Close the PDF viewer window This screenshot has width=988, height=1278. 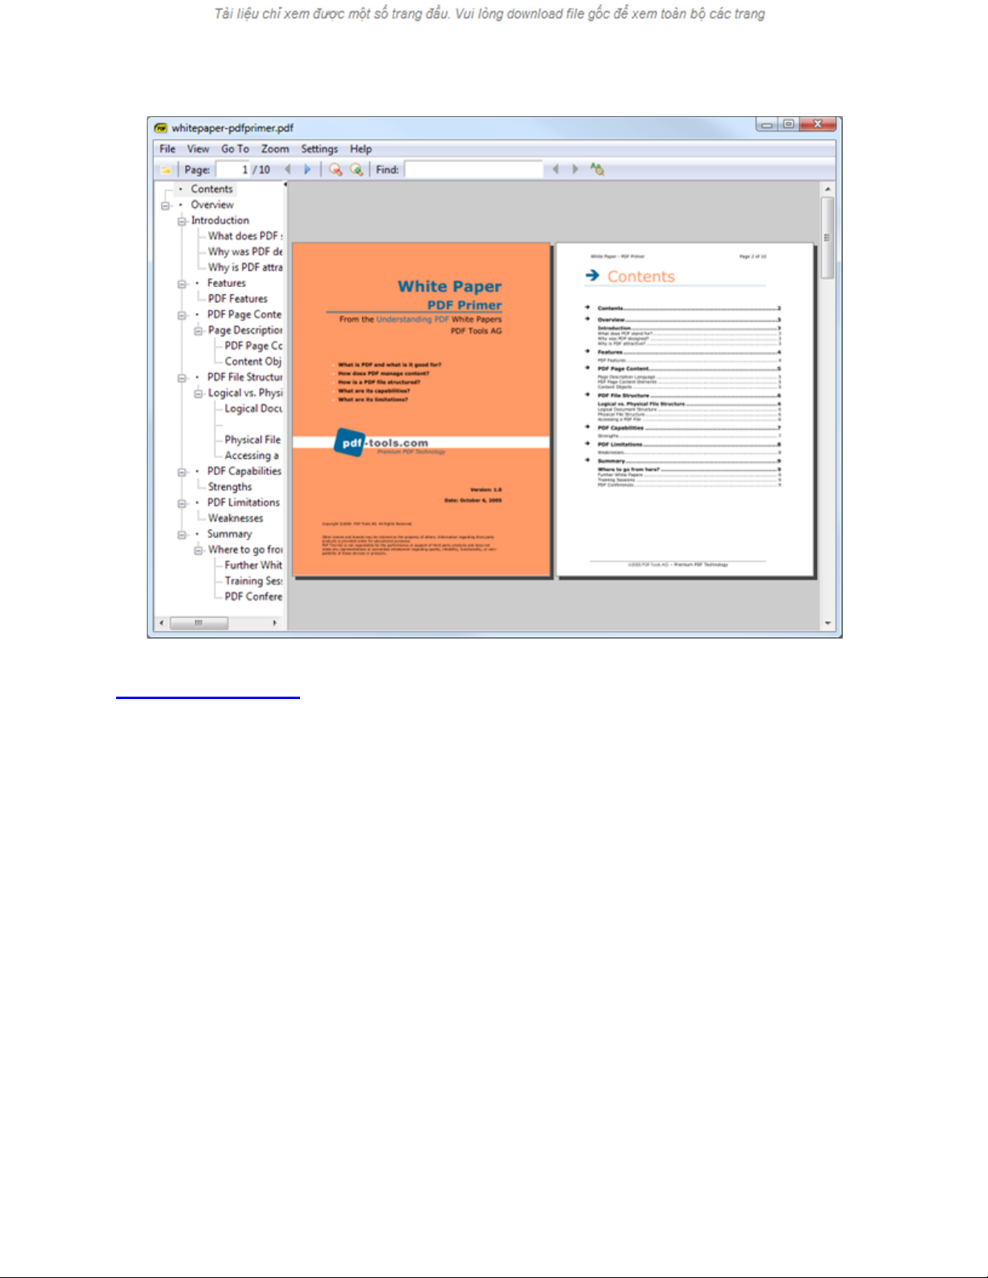click(818, 124)
